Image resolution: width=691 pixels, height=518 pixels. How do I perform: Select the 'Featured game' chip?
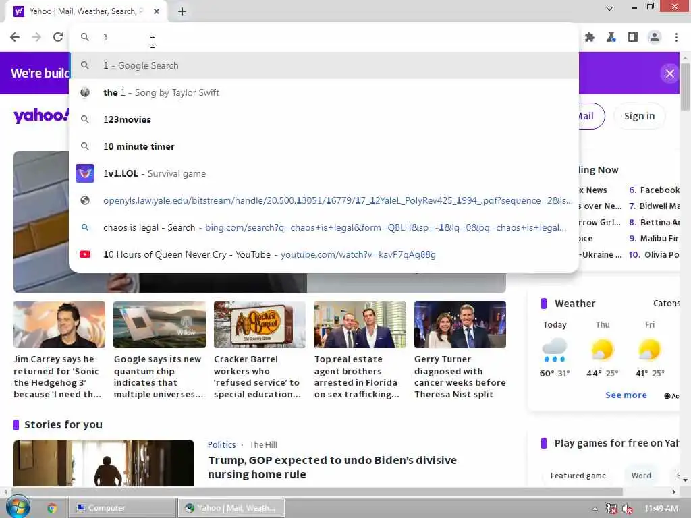[578, 476]
